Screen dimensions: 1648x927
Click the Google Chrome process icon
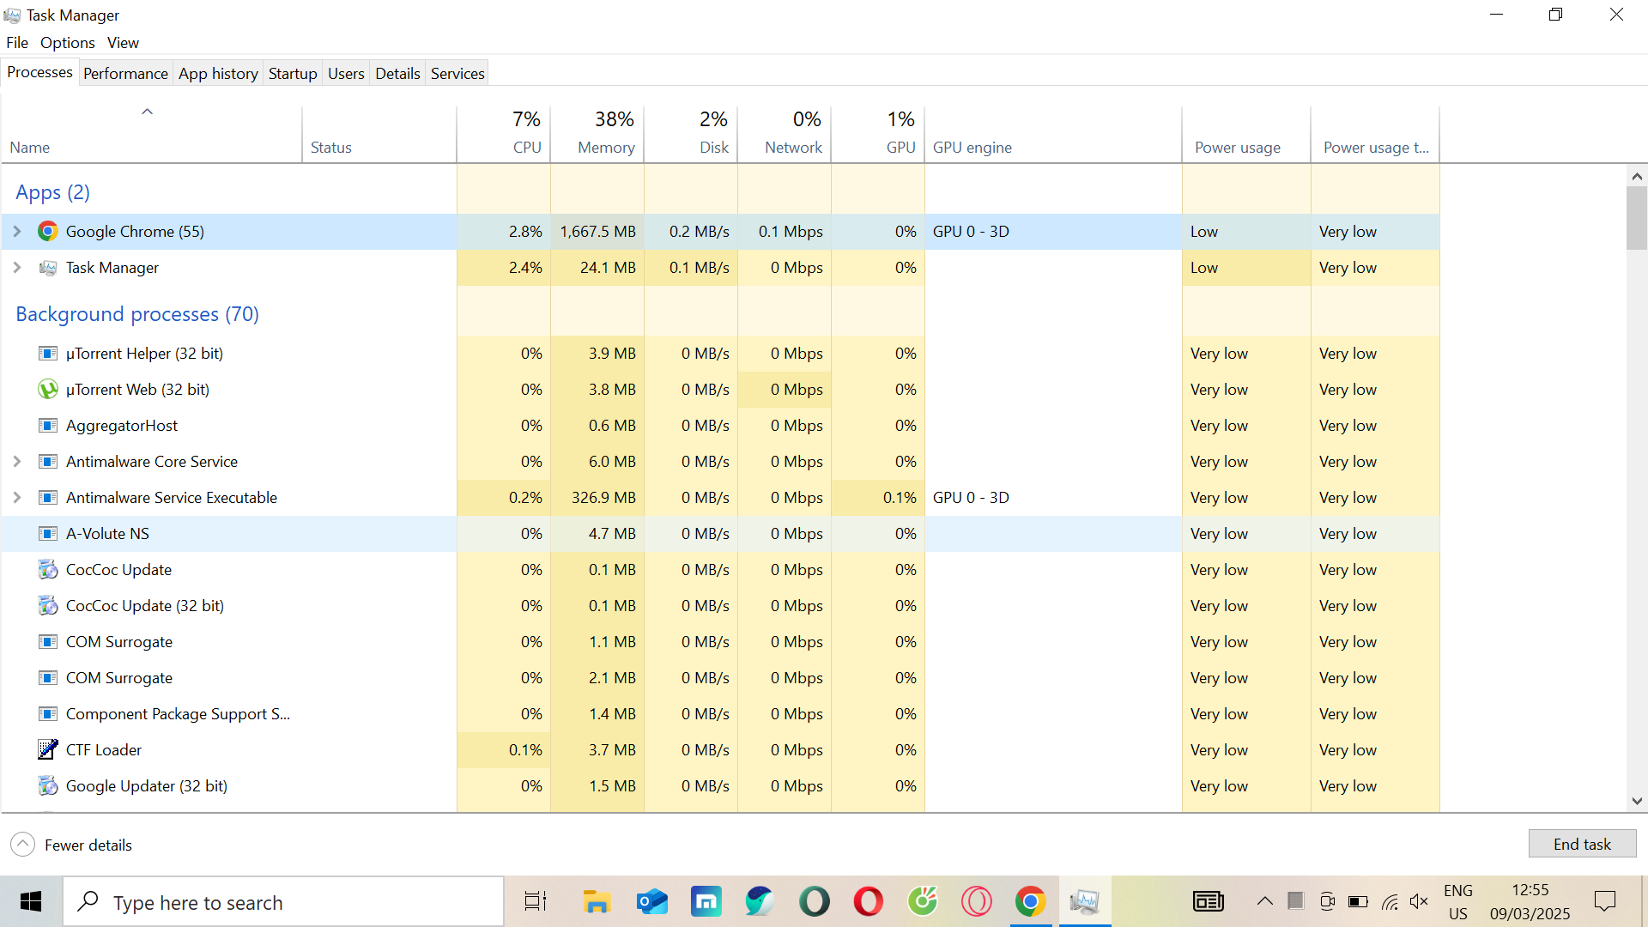point(48,232)
